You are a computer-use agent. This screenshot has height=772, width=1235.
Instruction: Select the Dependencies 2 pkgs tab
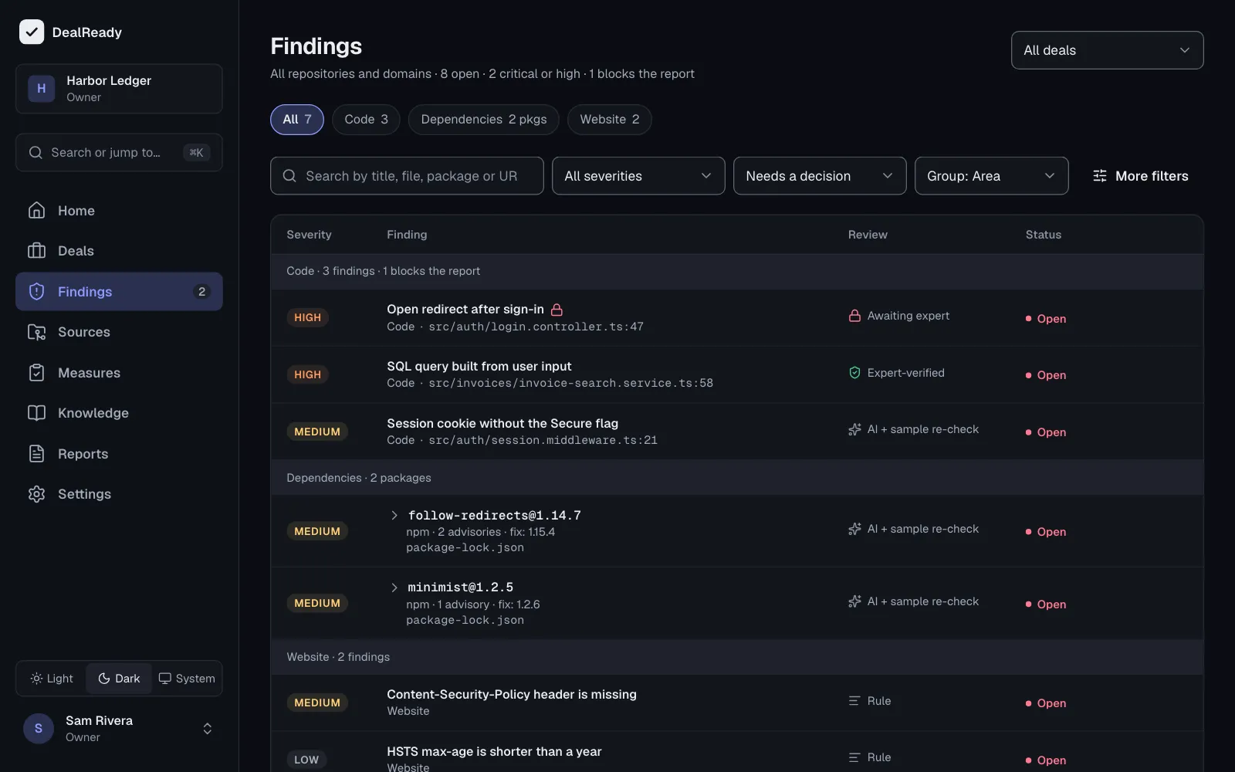pyautogui.click(x=483, y=120)
